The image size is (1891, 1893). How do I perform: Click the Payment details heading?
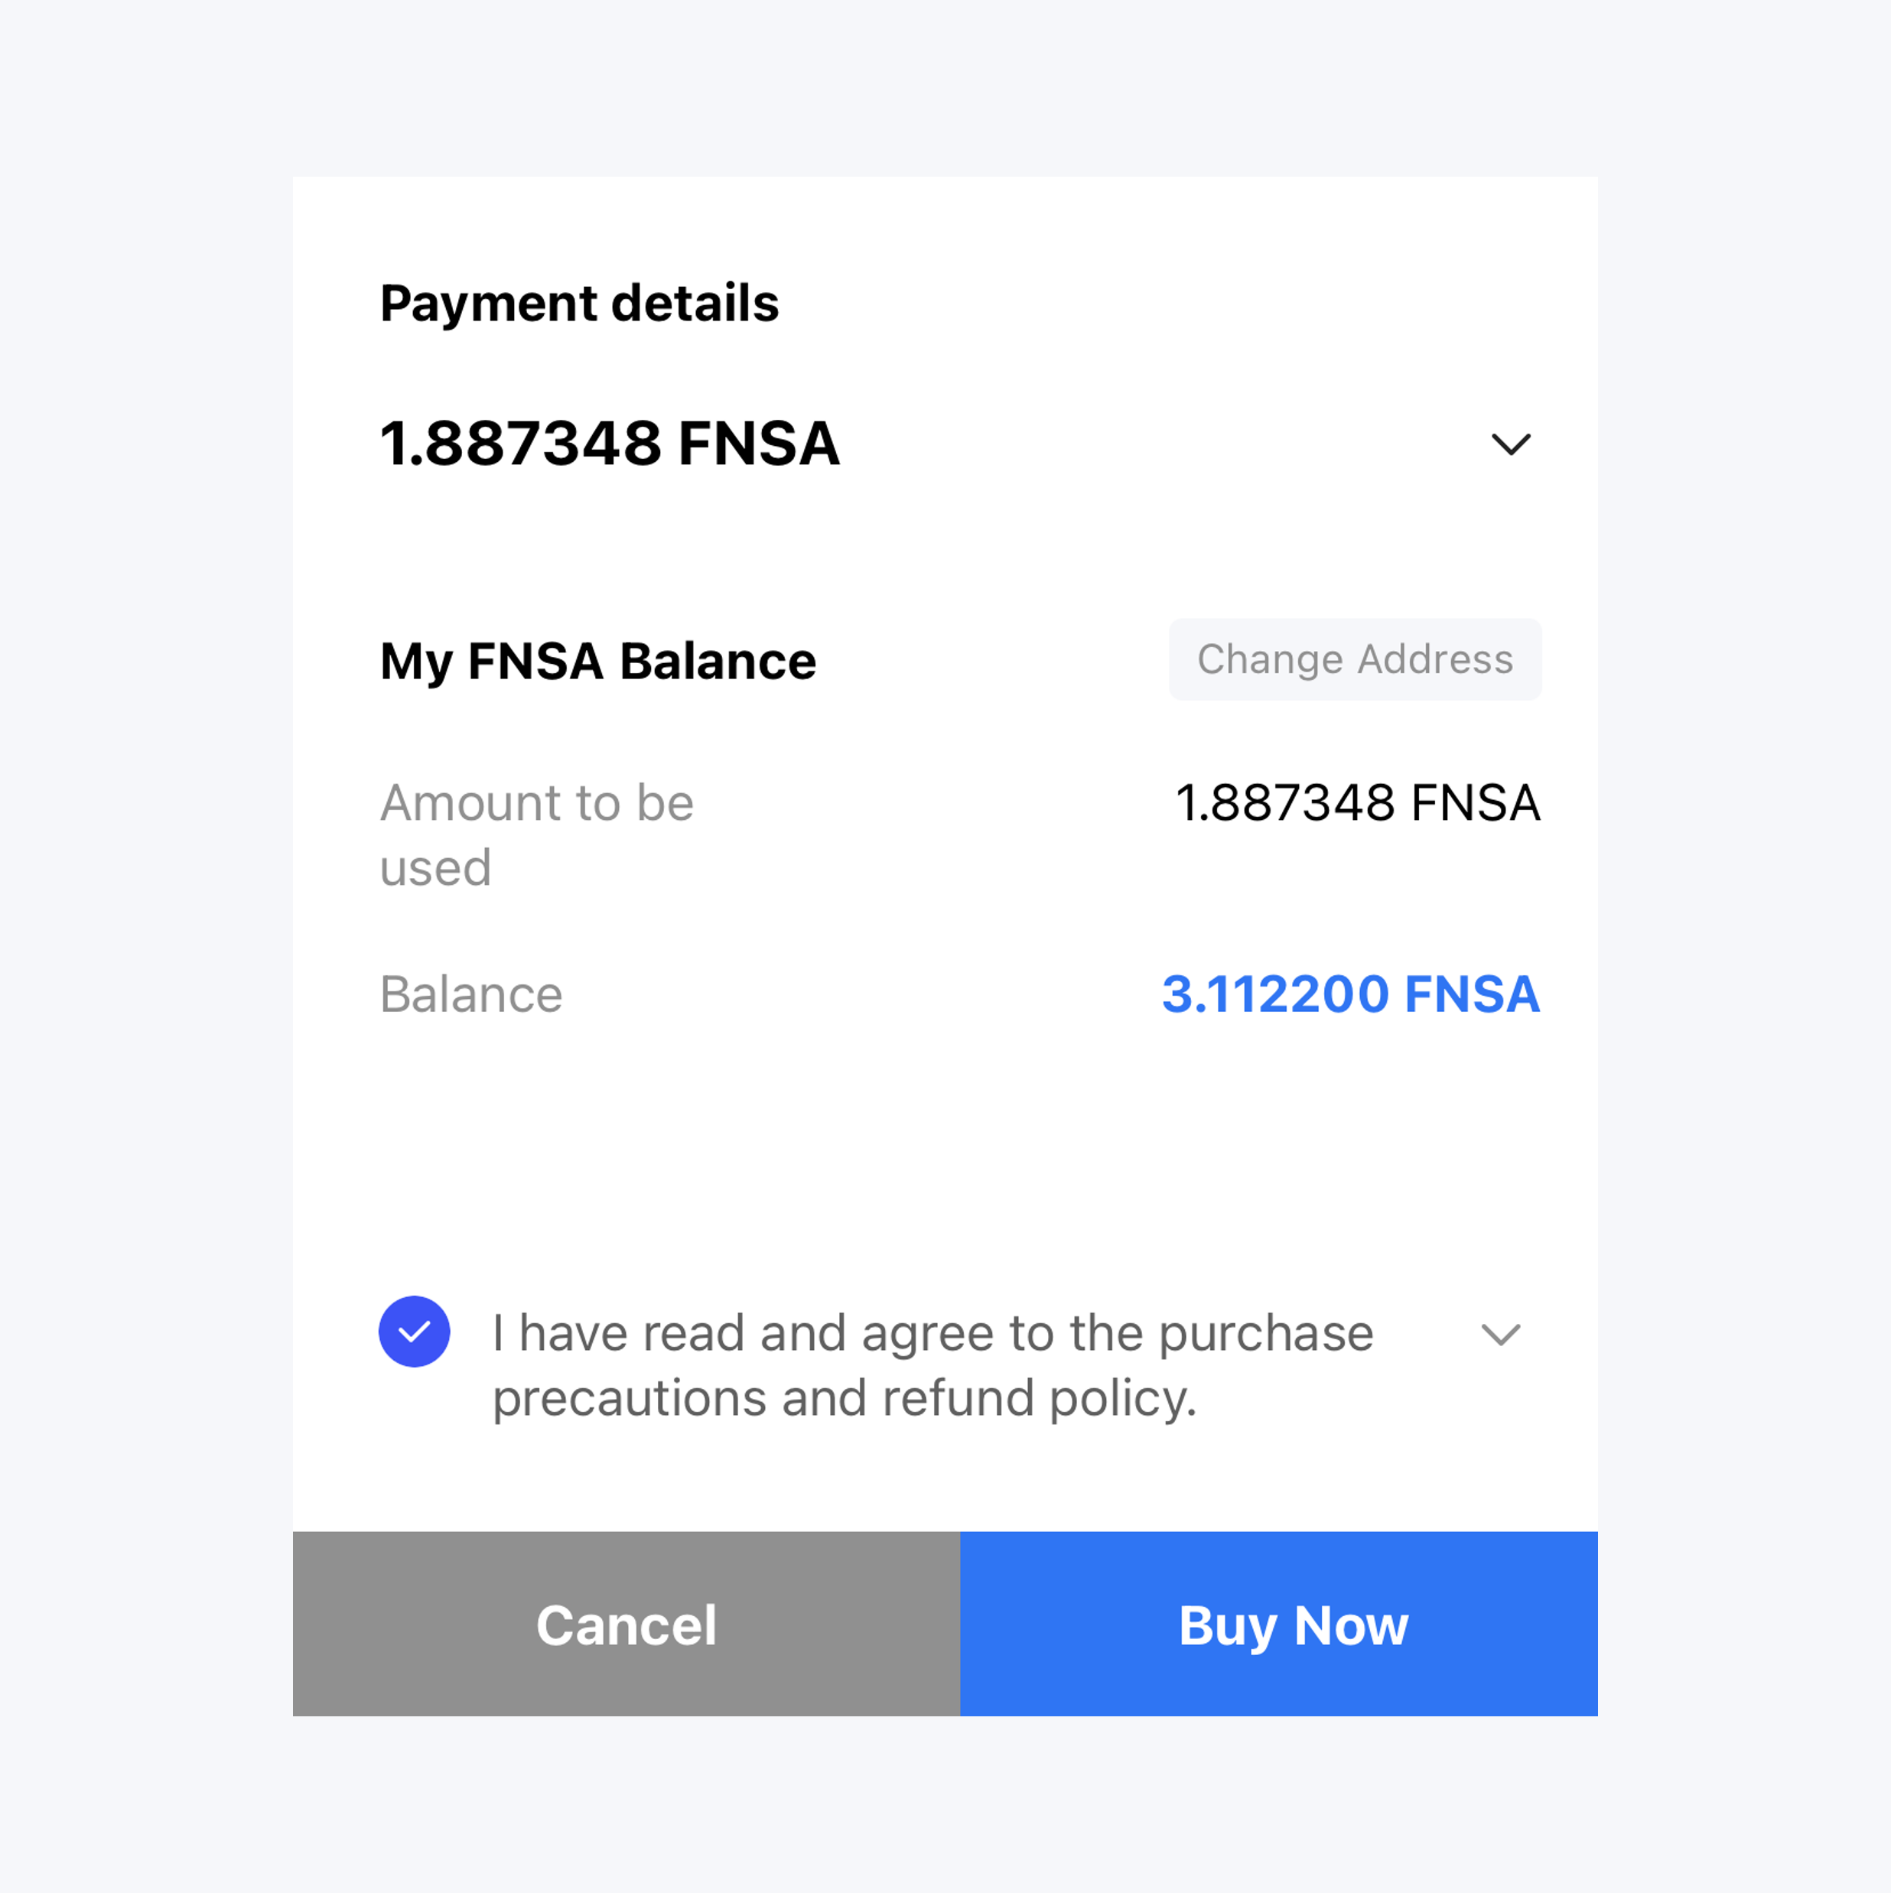(x=579, y=303)
